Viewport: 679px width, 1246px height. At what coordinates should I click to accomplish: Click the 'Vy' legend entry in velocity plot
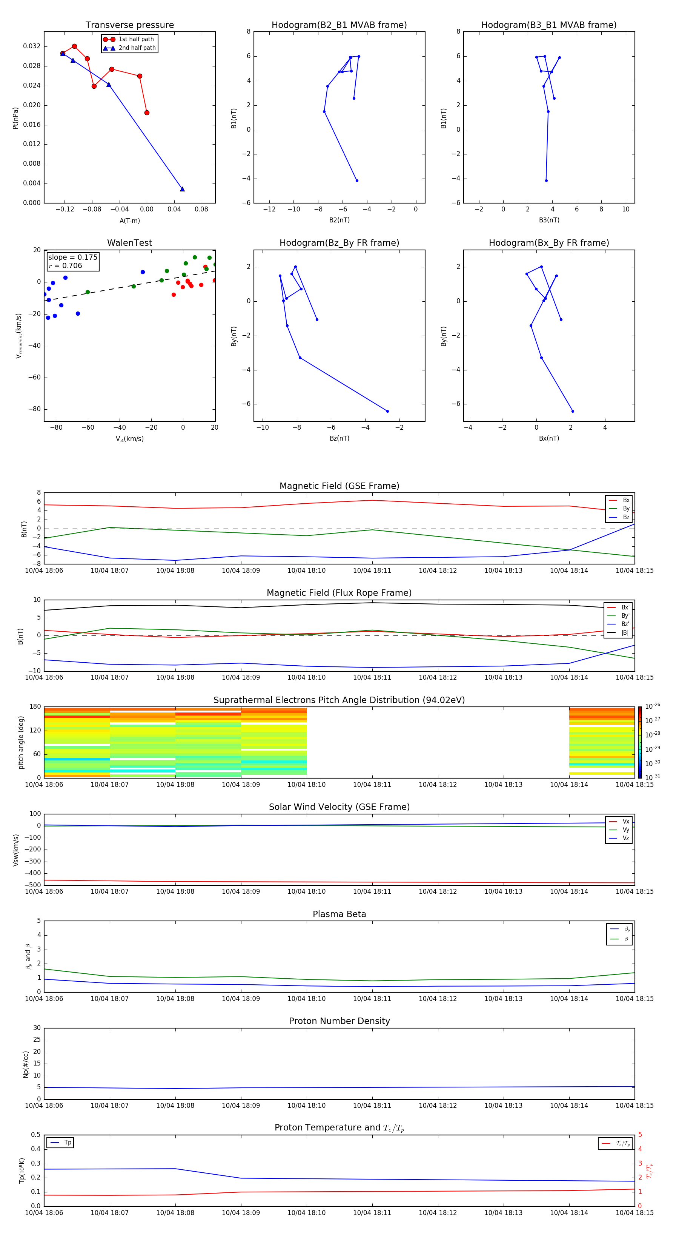[x=619, y=830]
